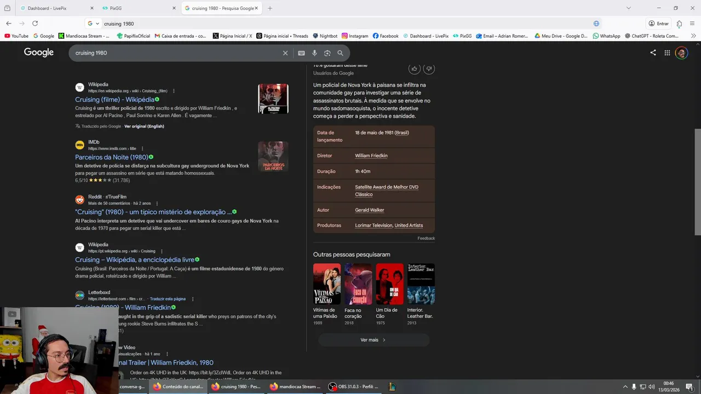Click the page vertical scrollbar thumb
This screenshot has height=394, width=701.
[697, 182]
